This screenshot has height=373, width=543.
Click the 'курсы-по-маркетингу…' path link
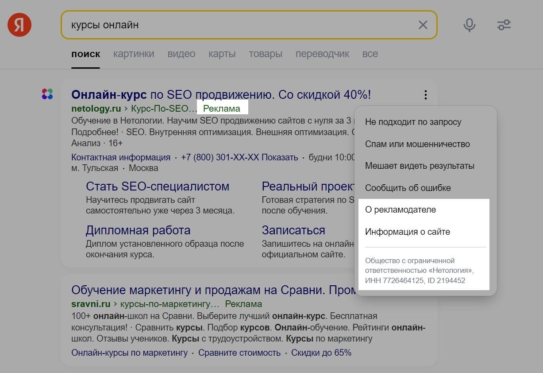click(170, 304)
